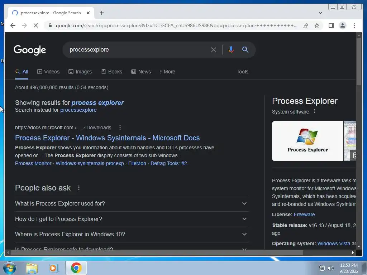The height and width of the screenshot is (275, 367).
Task: Launch Windows Media Player from taskbar
Action: (x=53, y=268)
